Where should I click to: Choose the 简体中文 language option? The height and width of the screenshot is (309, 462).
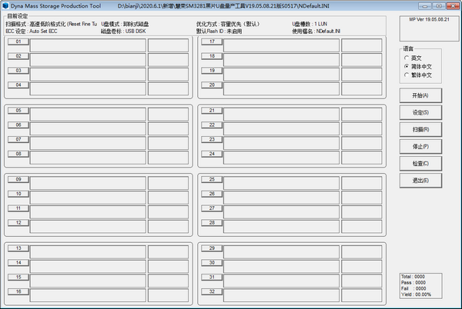407,67
